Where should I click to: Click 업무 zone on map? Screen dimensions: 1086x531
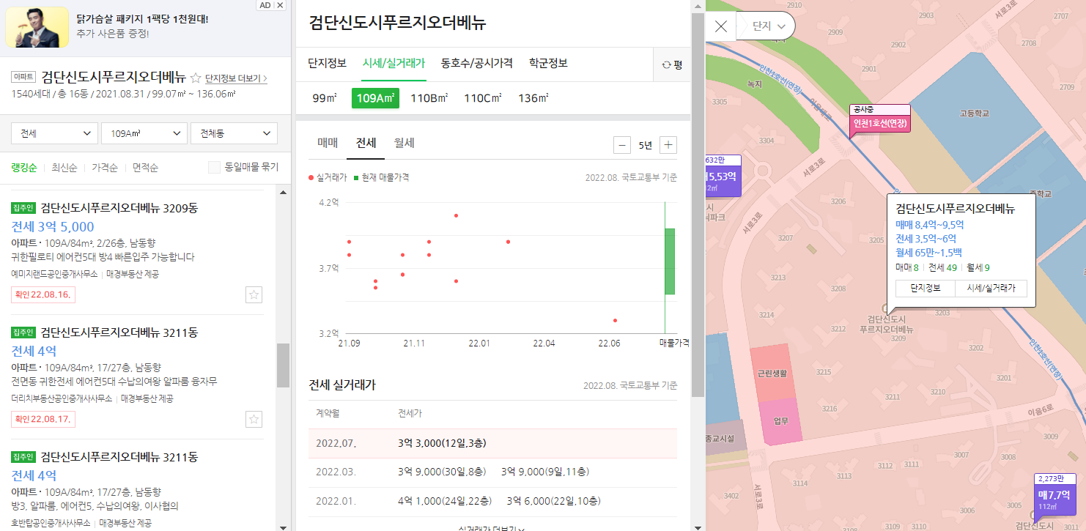coord(781,420)
